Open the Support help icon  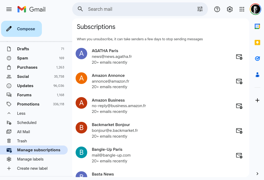tap(217, 9)
